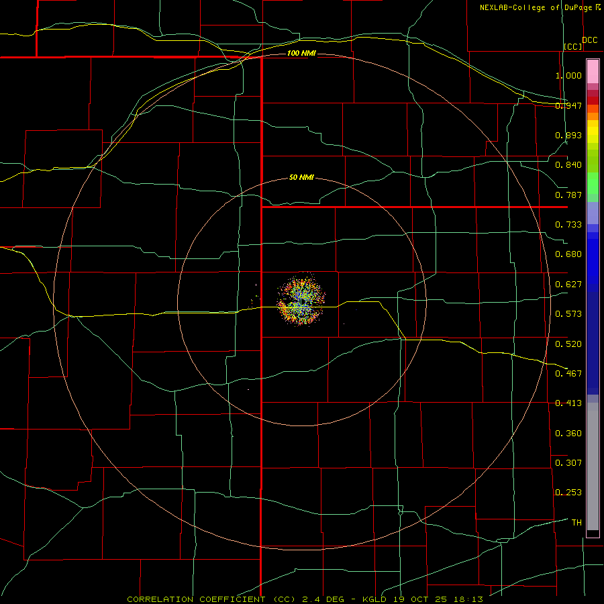This screenshot has height=604, width=604.
Task: Click the 0.947 scale value
Action: (568, 105)
